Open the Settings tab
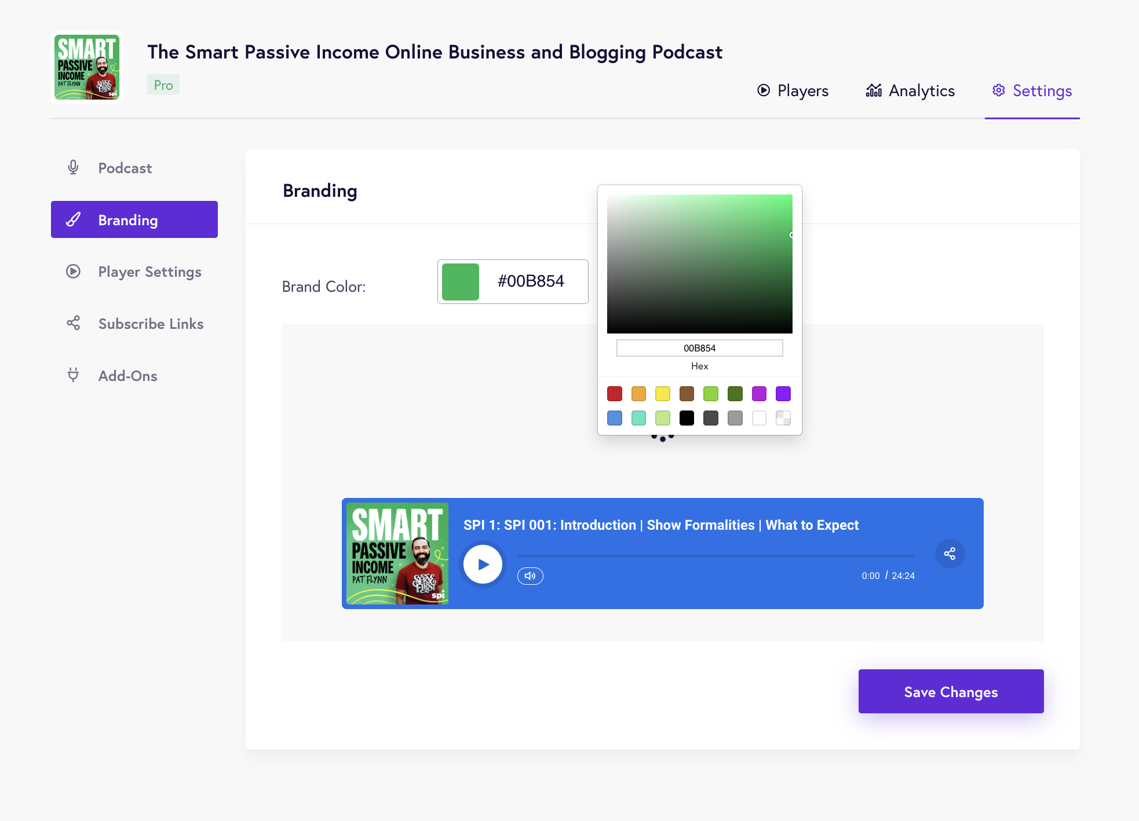1139x821 pixels. click(1032, 91)
